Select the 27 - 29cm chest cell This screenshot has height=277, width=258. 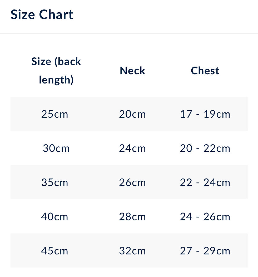coord(205,251)
